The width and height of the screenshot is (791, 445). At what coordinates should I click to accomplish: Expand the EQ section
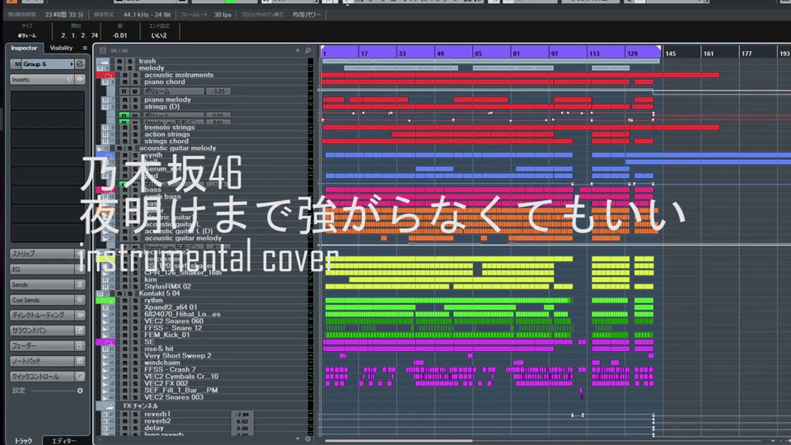(43, 269)
